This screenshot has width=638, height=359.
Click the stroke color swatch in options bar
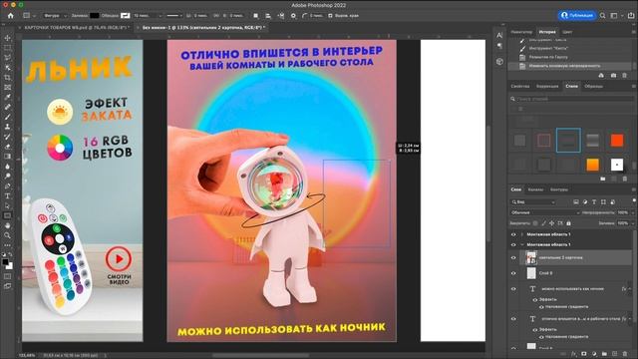click(126, 16)
